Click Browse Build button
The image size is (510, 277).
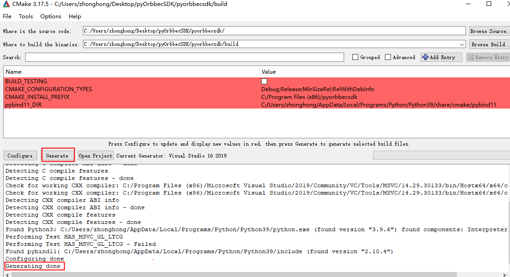click(489, 44)
